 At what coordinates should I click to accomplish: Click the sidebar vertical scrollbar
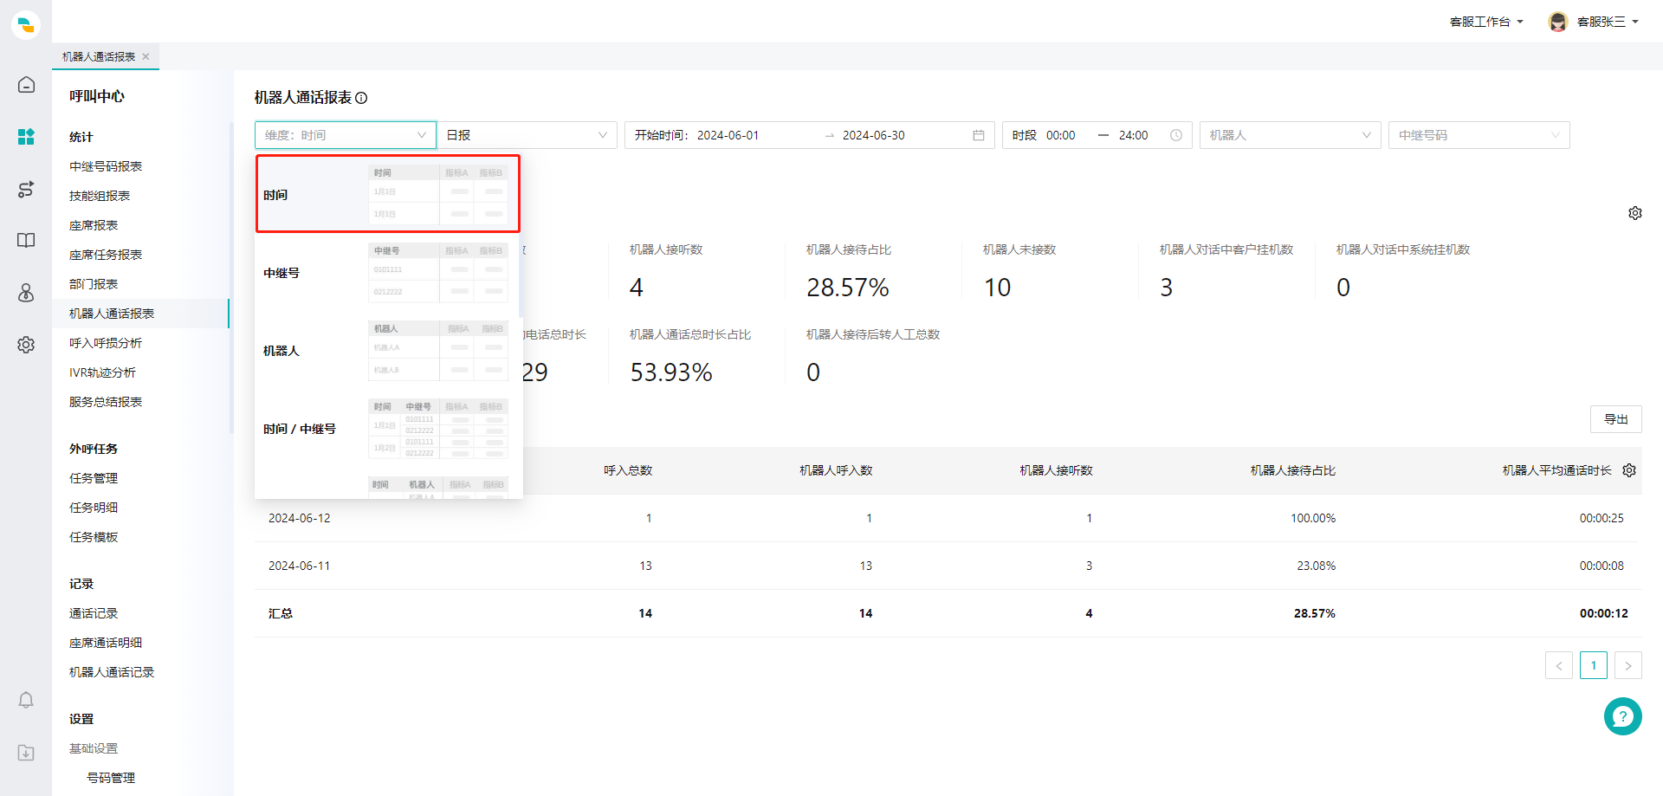tap(231, 277)
